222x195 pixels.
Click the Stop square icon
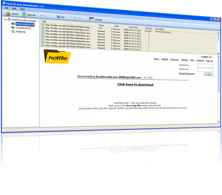pos(58,17)
